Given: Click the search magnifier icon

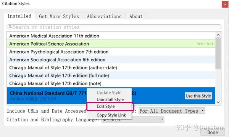Looking at the screenshot, I should [10, 27].
